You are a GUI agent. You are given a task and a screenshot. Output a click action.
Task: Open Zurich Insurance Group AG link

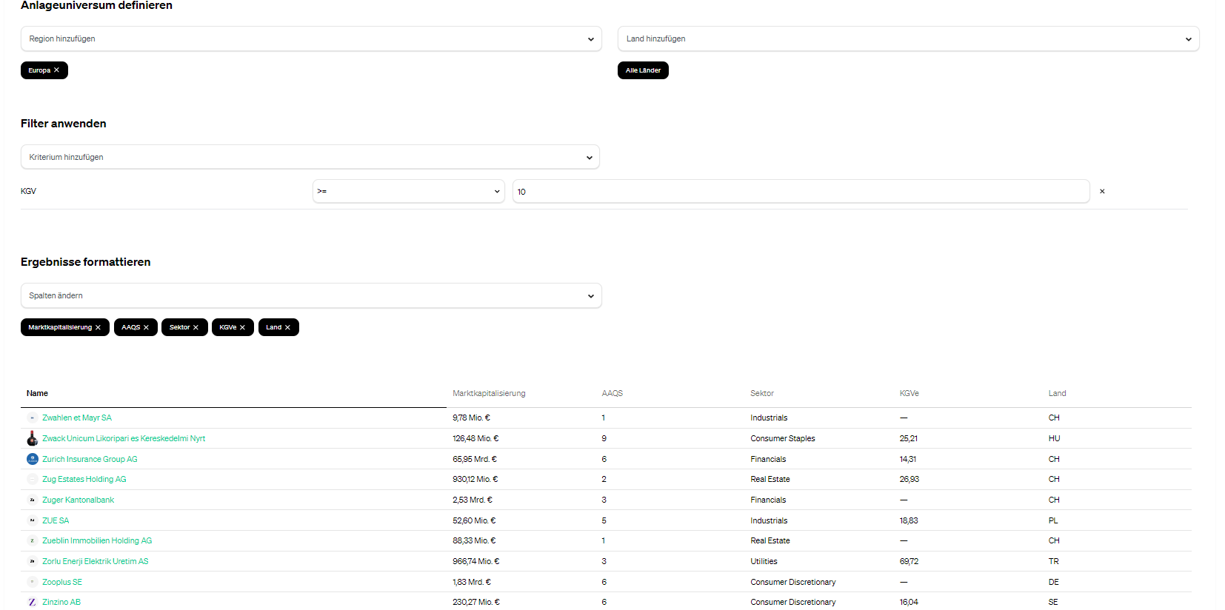coord(90,459)
